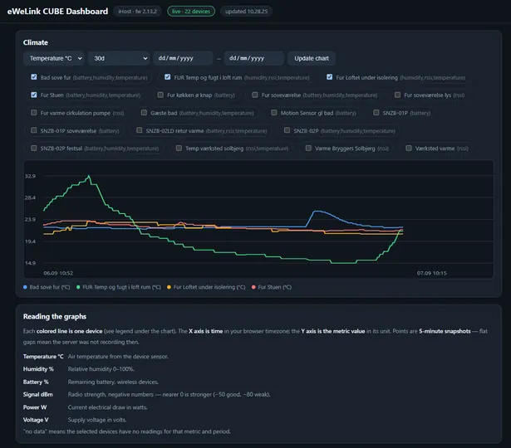Check the Motion Sensor gl bad checkbox
The width and height of the screenshot is (511, 448).
coord(274,113)
